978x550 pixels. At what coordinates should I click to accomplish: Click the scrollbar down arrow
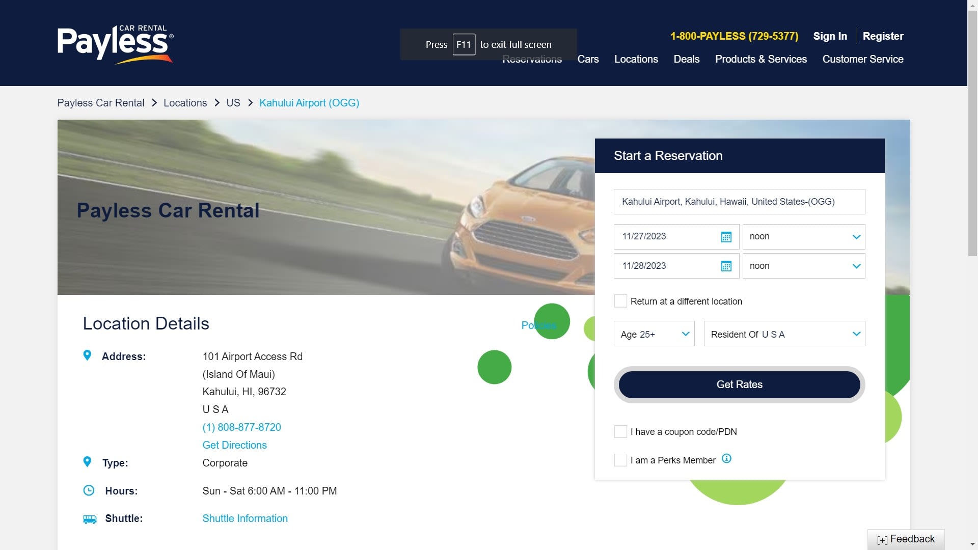pyautogui.click(x=972, y=545)
